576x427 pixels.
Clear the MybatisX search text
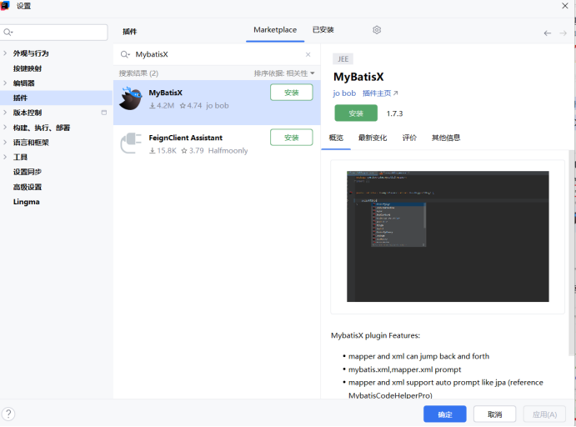pyautogui.click(x=308, y=54)
